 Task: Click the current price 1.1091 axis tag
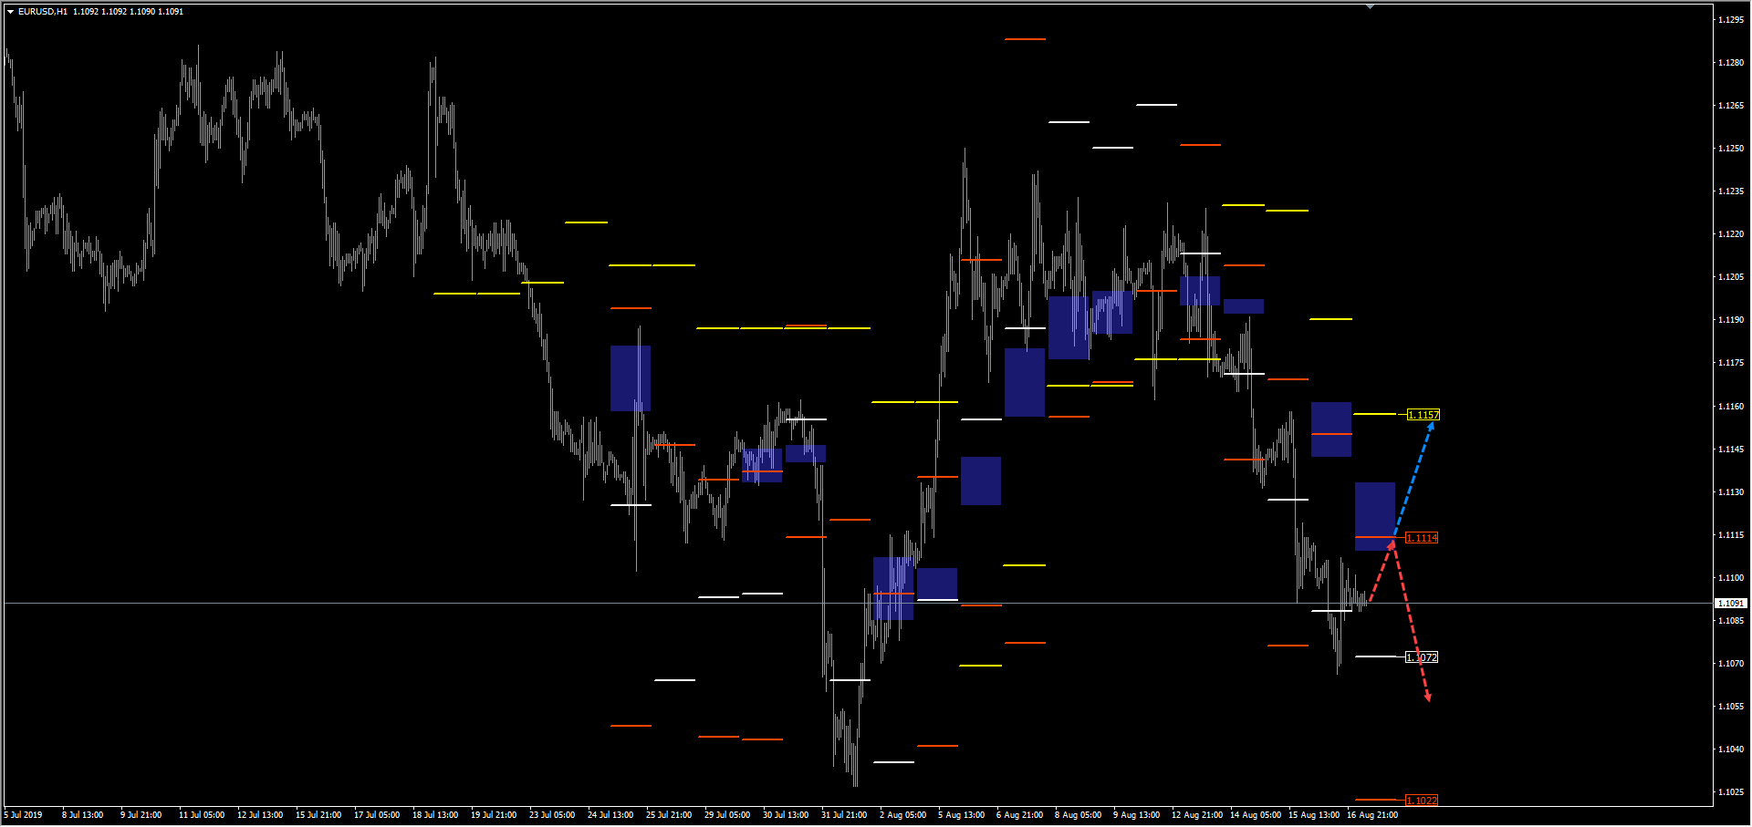click(x=1730, y=604)
